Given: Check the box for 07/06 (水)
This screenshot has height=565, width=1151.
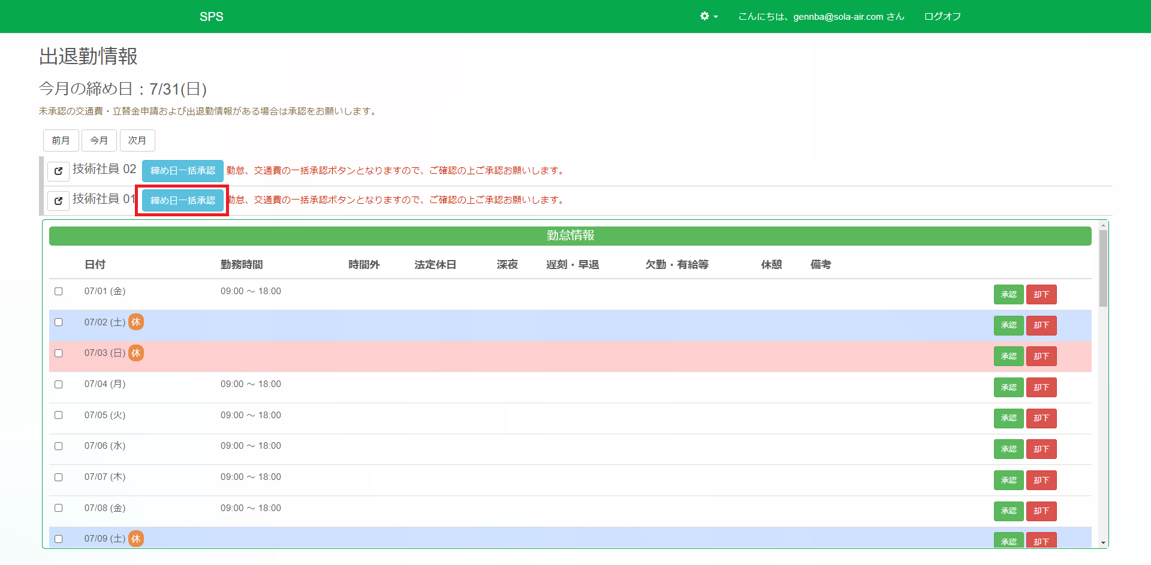Looking at the screenshot, I should 59,446.
